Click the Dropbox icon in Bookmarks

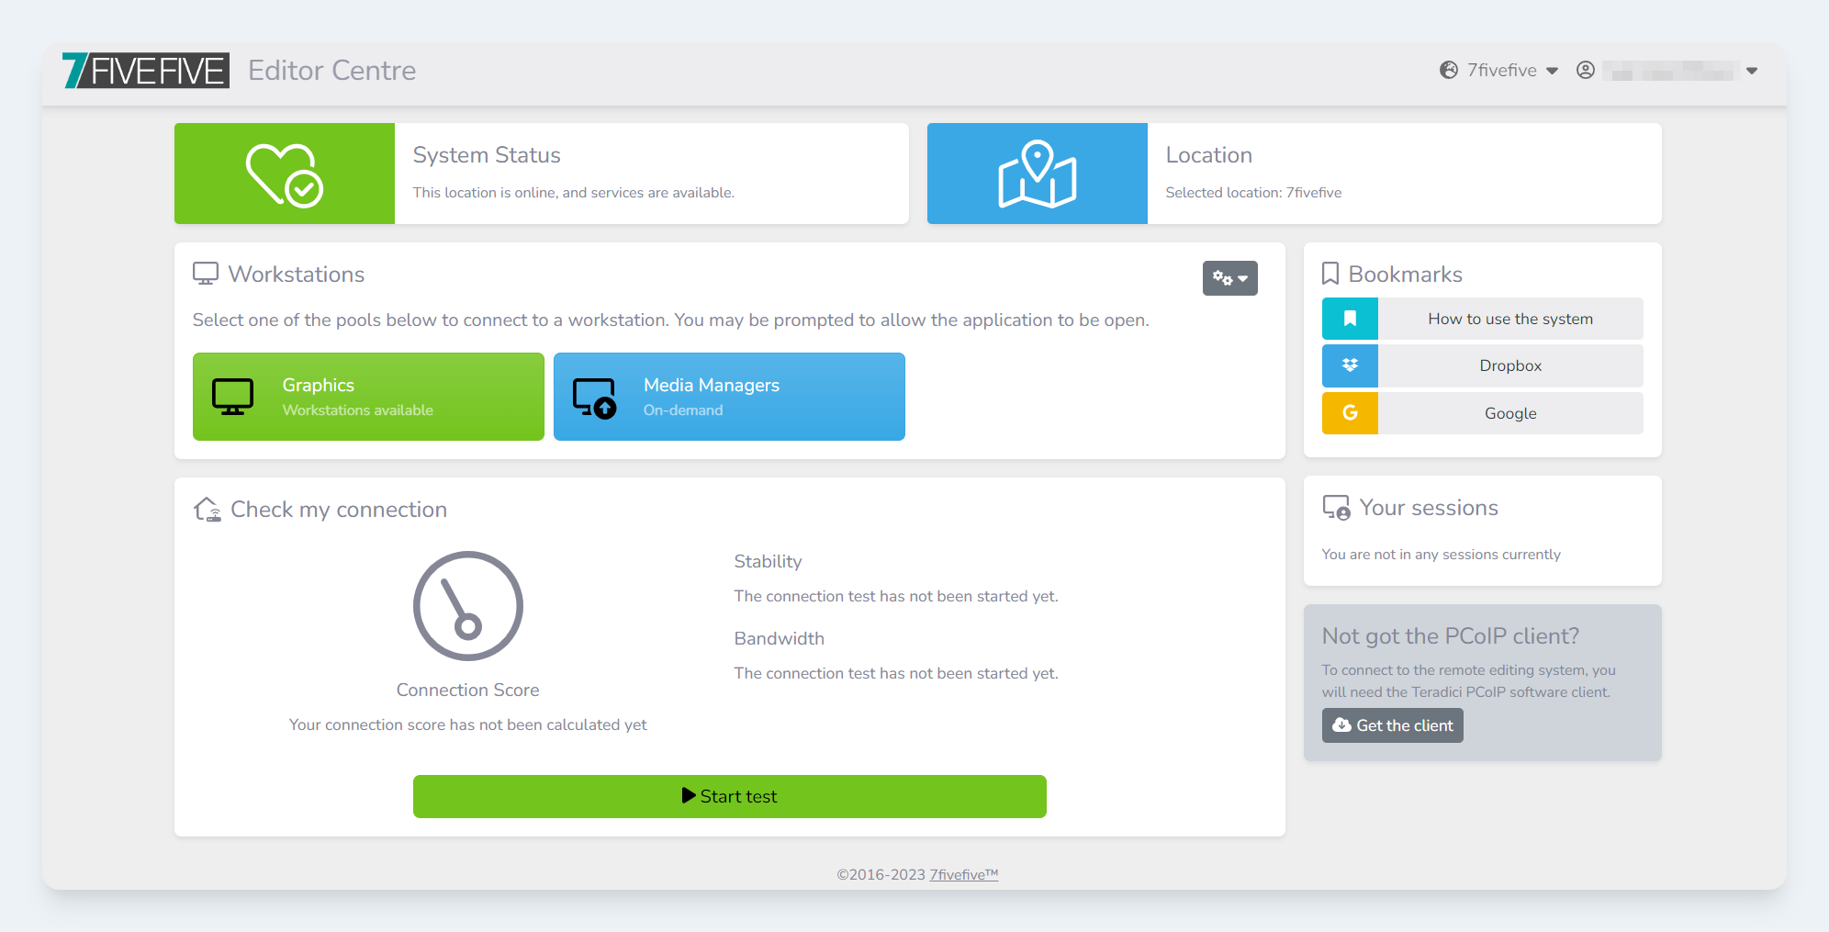[x=1350, y=365]
